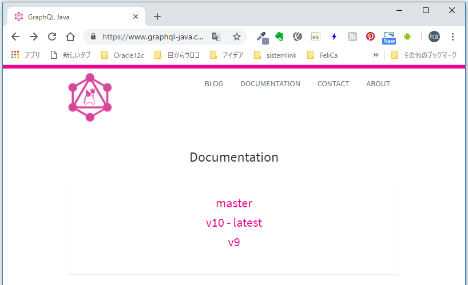Minimize the Chrome window
The image size is (468, 285).
pos(399,10)
